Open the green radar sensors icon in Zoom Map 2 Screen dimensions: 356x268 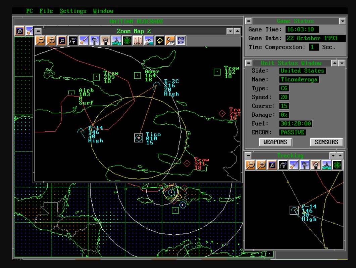click(x=127, y=41)
